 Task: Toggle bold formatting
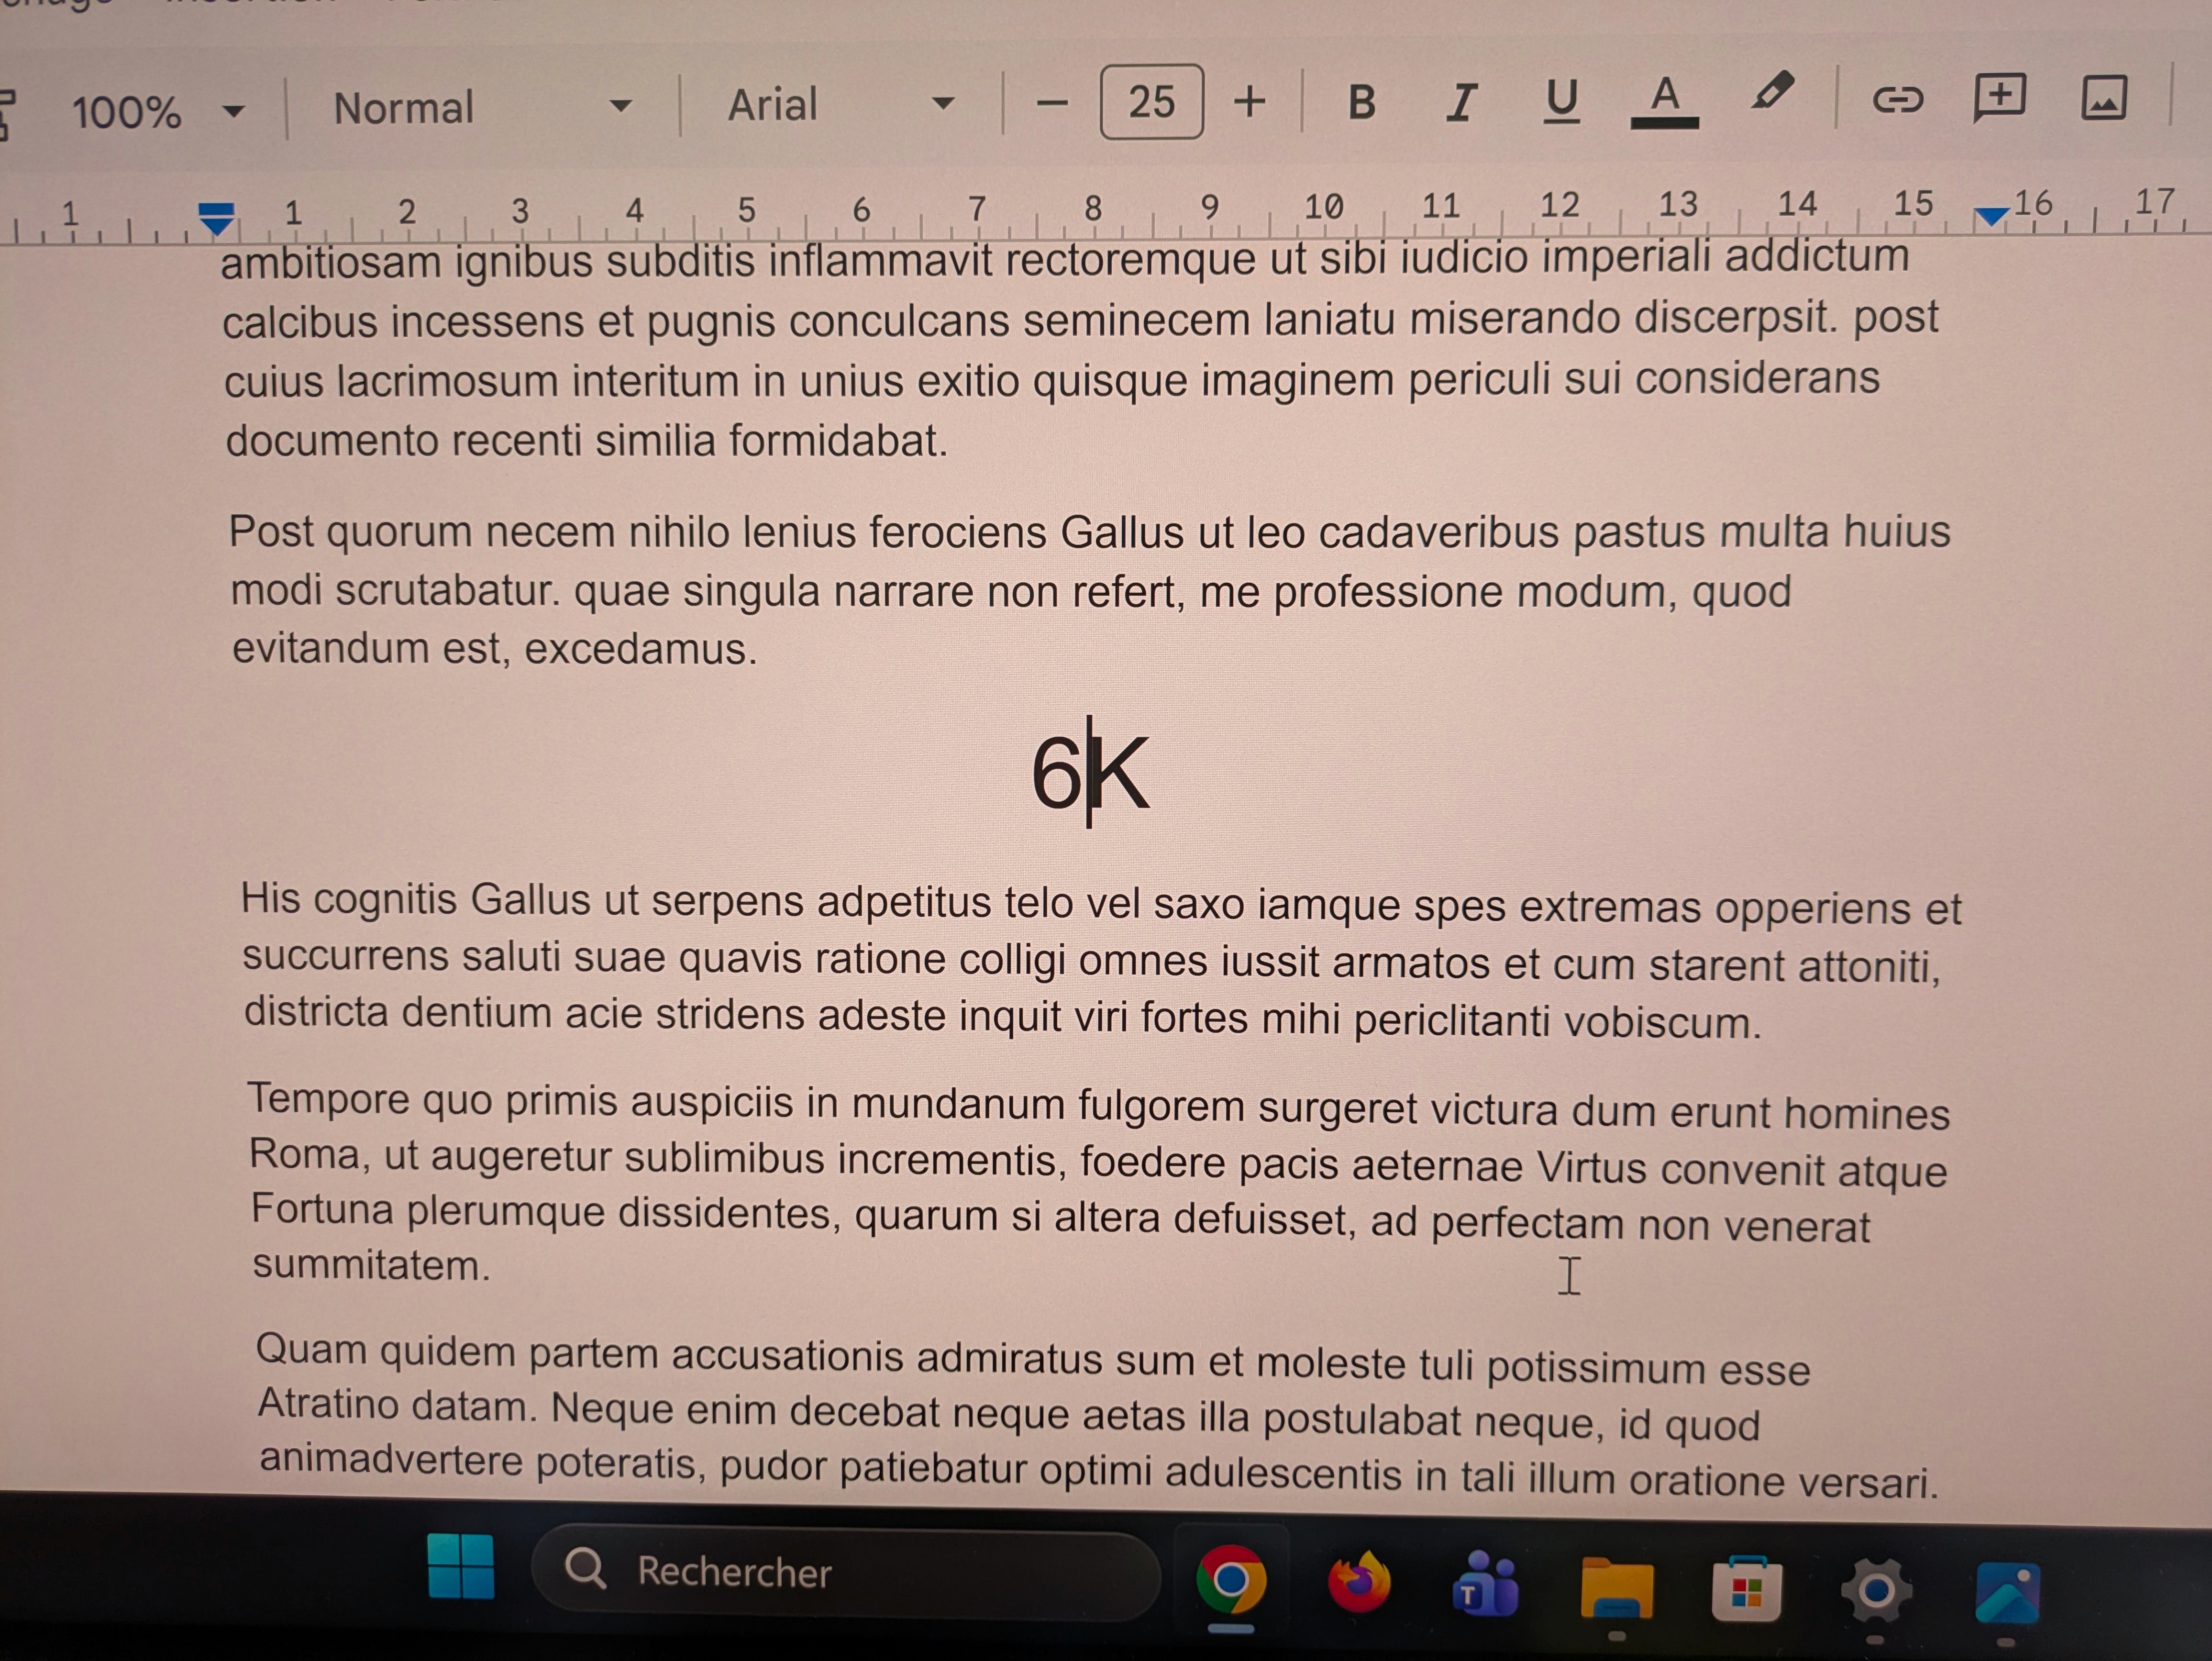coord(1361,102)
